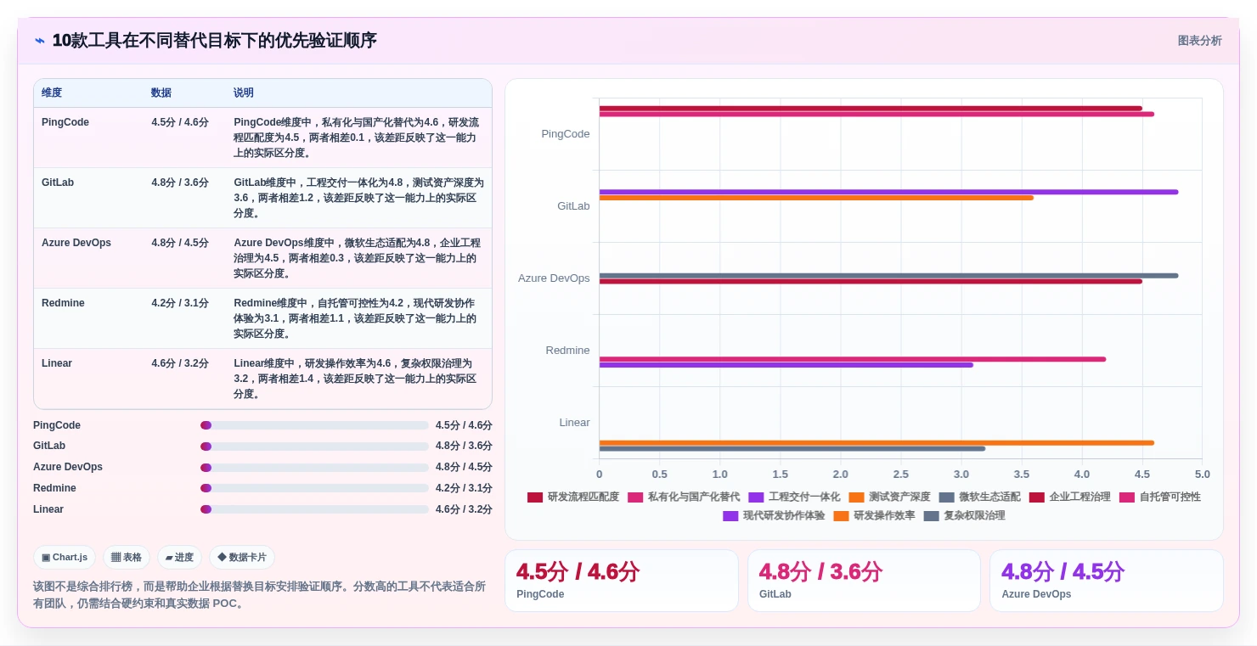Toggle the 企业工程治理 legend item

tap(1069, 497)
